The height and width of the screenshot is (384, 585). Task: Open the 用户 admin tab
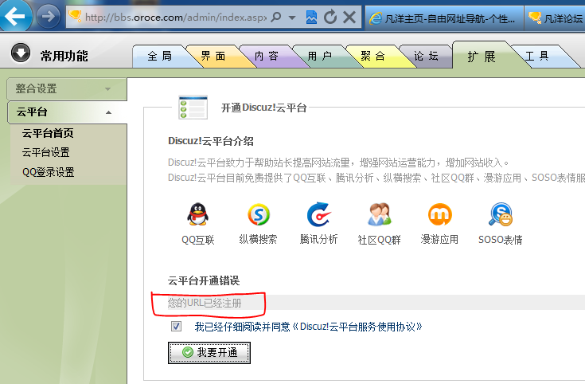320,56
